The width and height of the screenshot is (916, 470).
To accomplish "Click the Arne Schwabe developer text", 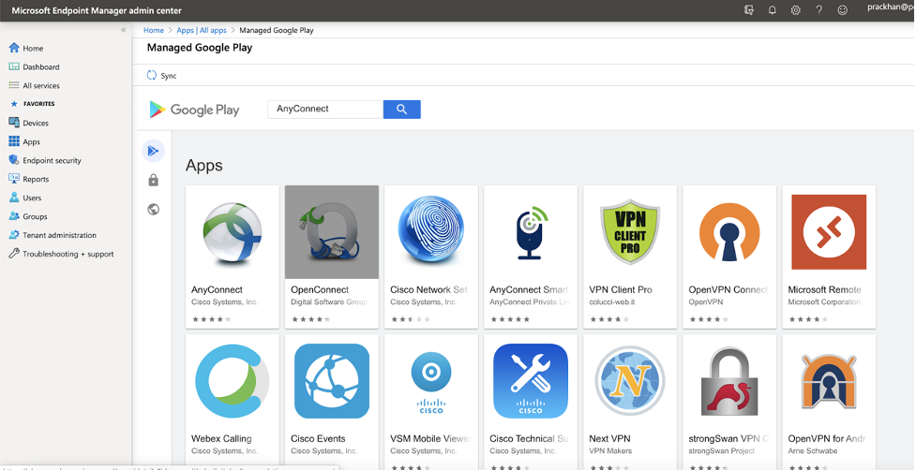I will (813, 450).
